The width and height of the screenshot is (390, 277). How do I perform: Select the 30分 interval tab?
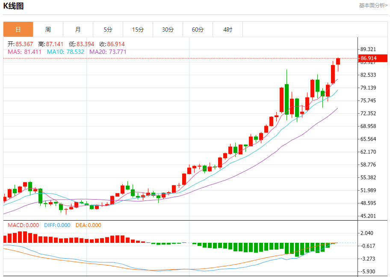[x=168, y=29]
